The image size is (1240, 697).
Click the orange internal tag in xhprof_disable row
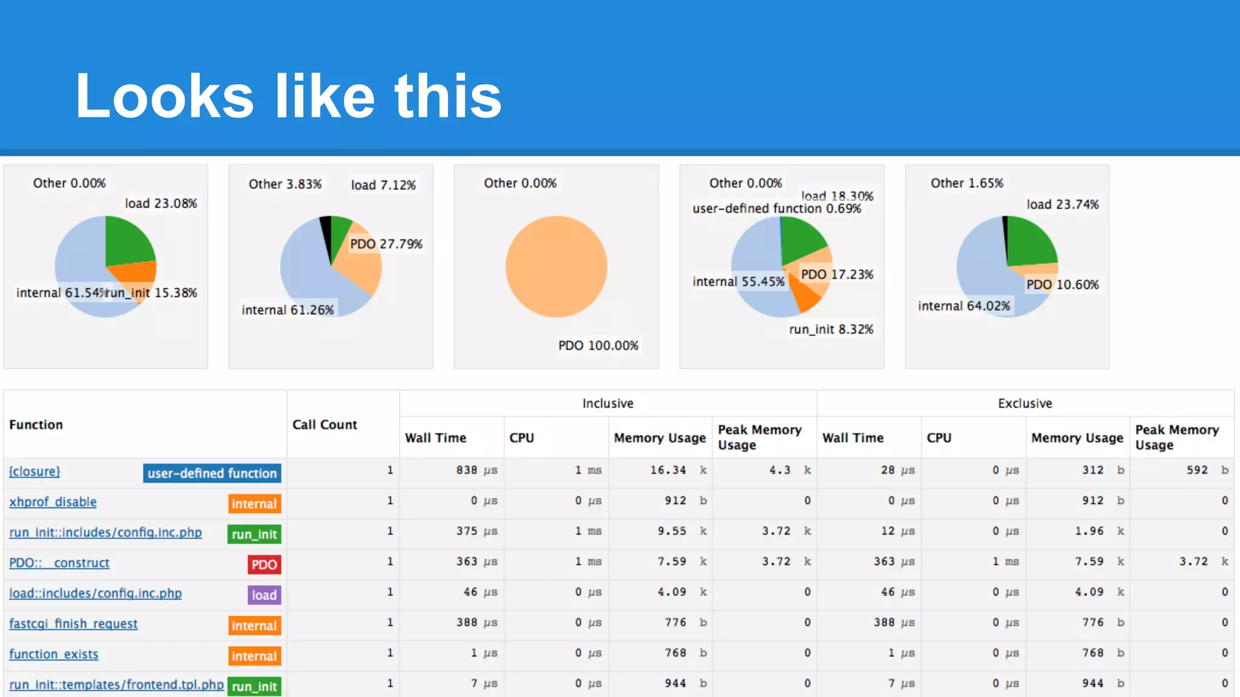pos(254,503)
